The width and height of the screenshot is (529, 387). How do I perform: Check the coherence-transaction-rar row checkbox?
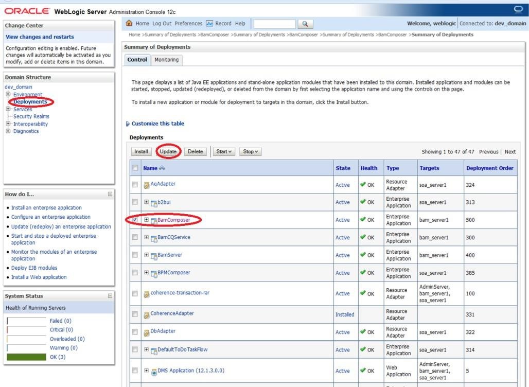tap(135, 293)
